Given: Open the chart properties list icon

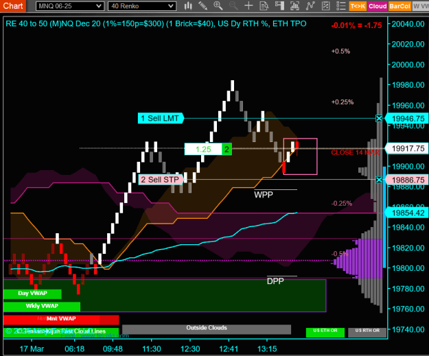Looking at the screenshot, I should 341,5.
